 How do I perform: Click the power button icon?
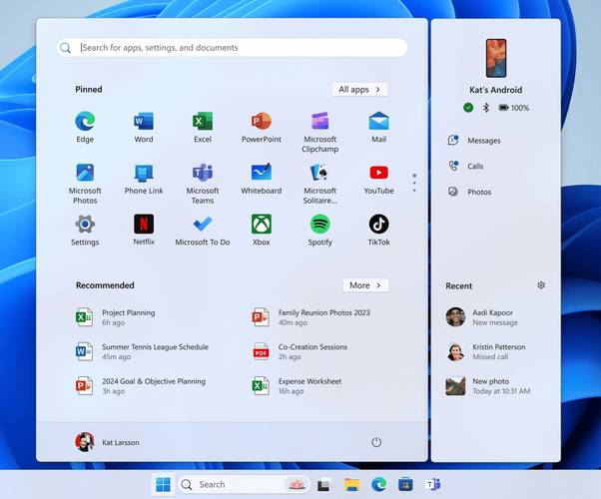click(x=376, y=442)
